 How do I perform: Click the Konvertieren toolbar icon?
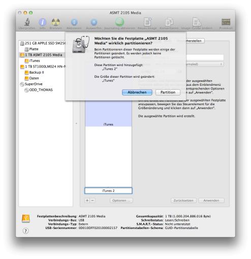169,22
